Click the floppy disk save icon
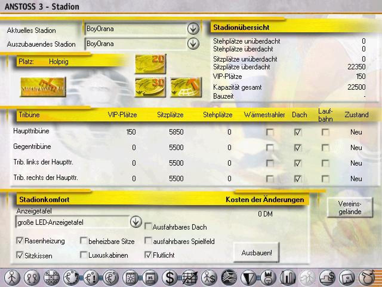The width and height of the screenshot is (382, 287). 347,278
